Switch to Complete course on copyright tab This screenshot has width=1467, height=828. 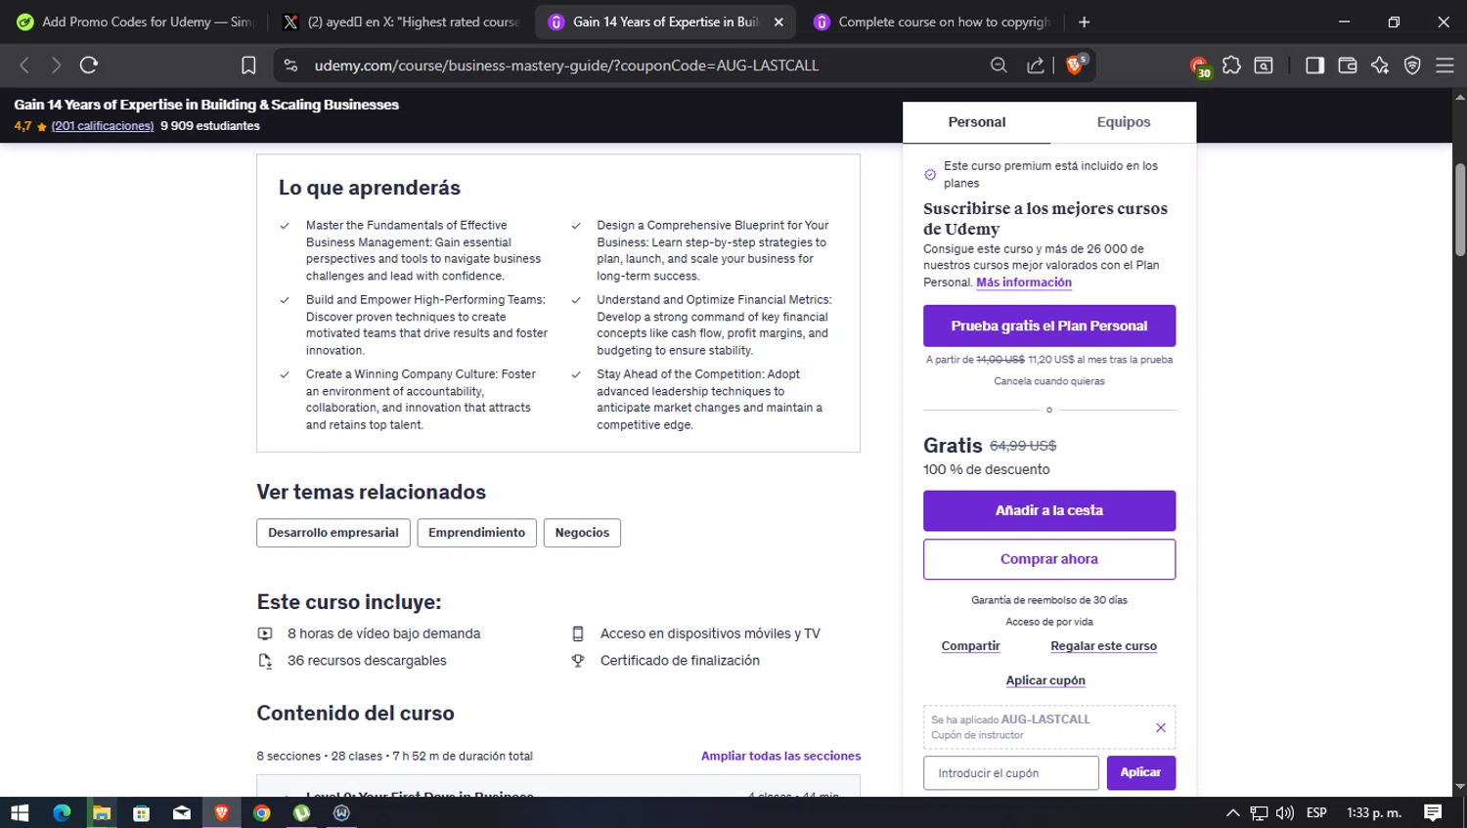[931, 22]
